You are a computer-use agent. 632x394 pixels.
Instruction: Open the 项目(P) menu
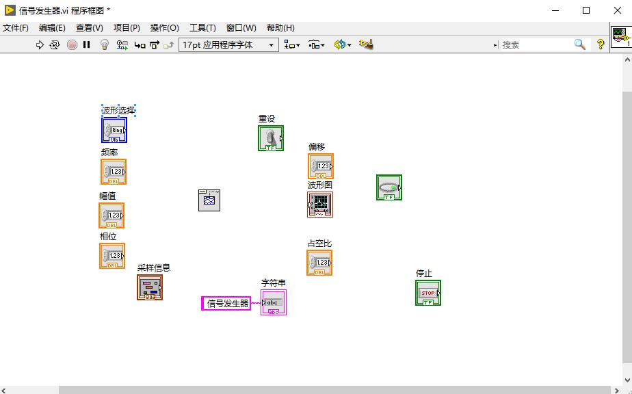tap(127, 28)
